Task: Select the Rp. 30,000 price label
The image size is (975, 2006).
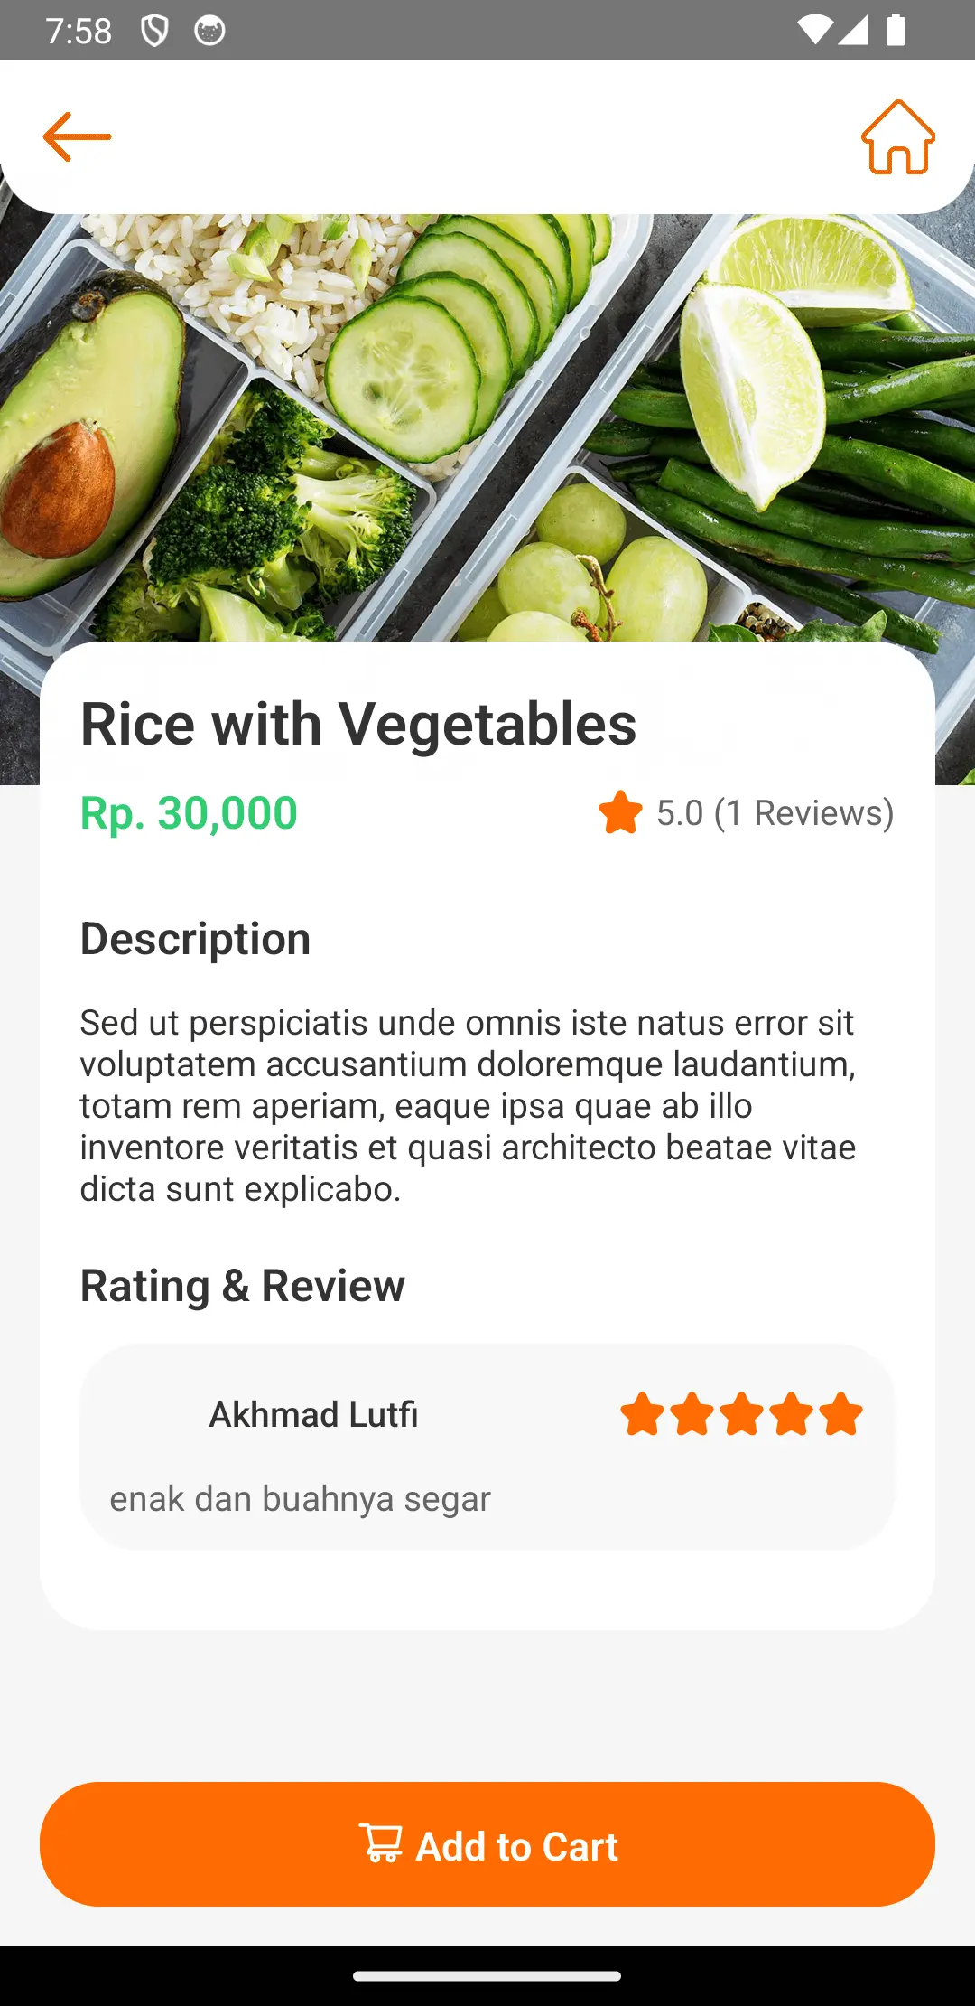Action: point(189,813)
